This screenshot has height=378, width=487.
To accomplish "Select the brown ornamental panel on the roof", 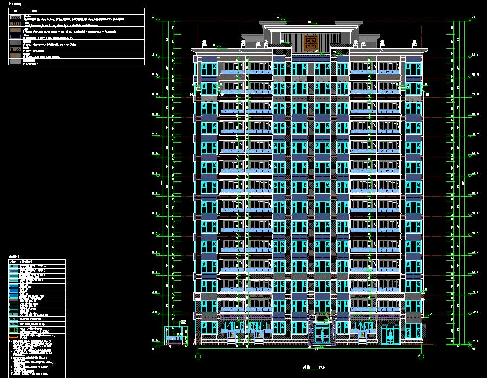I will click(x=310, y=43).
